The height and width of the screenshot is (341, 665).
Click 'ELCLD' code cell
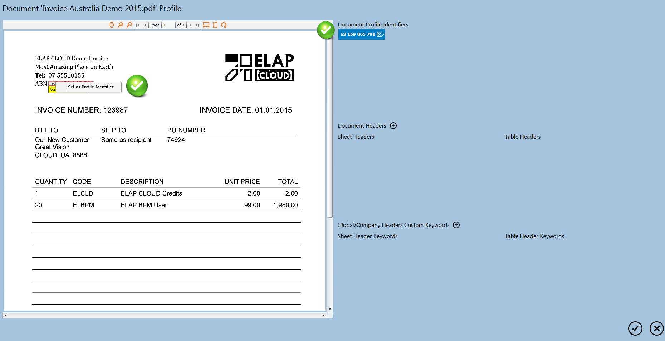(83, 193)
